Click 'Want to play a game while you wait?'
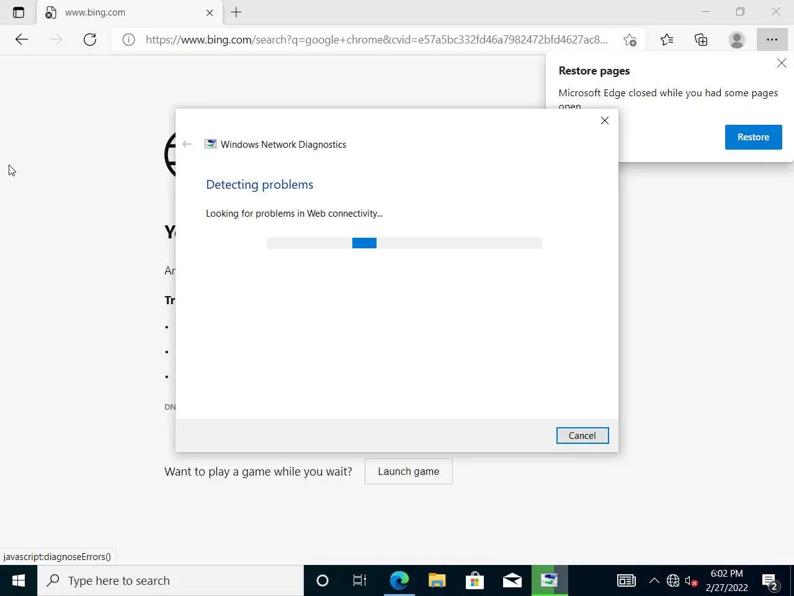This screenshot has width=794, height=596. coord(258,472)
